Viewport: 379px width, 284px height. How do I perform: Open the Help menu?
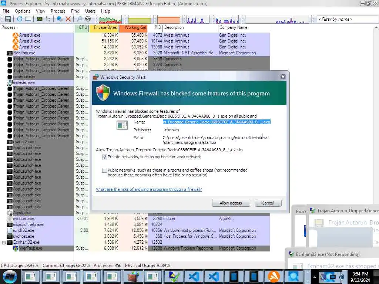(105, 11)
